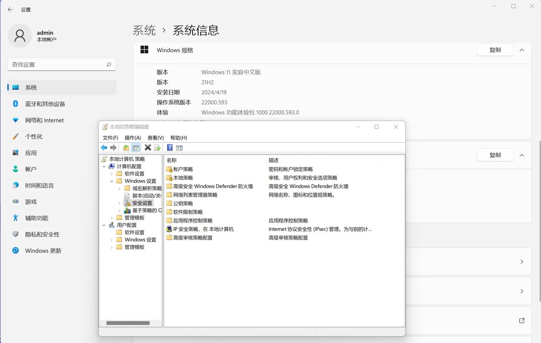This screenshot has height=343, width=541.
Task: Expand 管理模板 under 计算机配置
Action: tap(112, 218)
